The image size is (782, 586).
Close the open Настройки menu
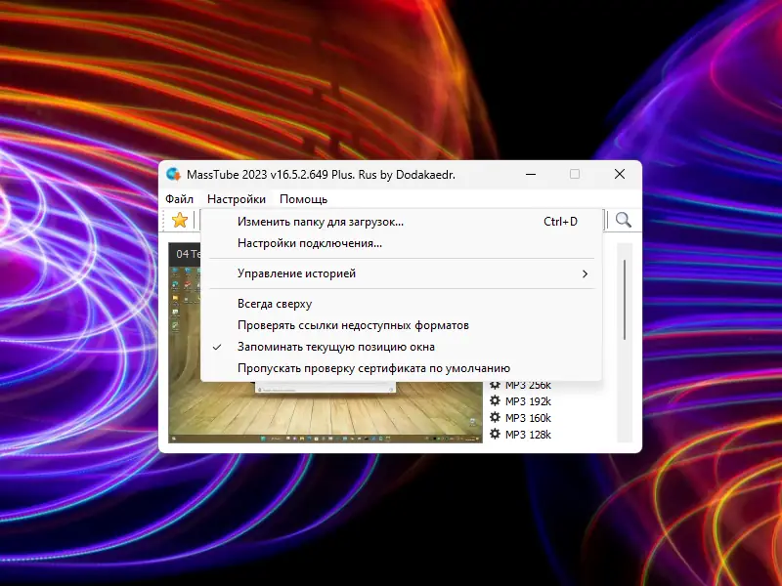click(237, 199)
